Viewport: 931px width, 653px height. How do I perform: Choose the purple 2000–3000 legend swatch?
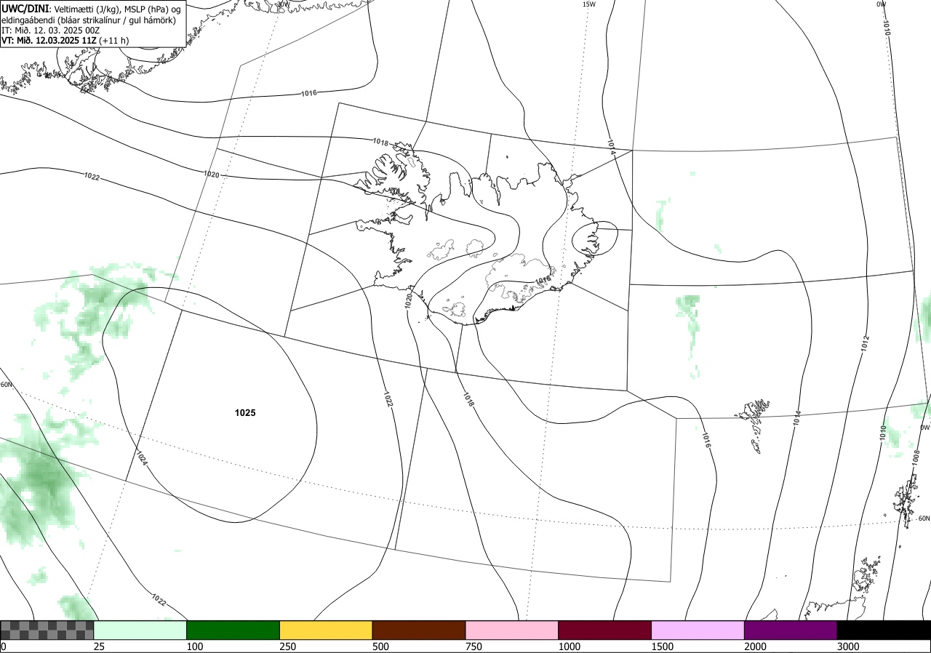(791, 630)
